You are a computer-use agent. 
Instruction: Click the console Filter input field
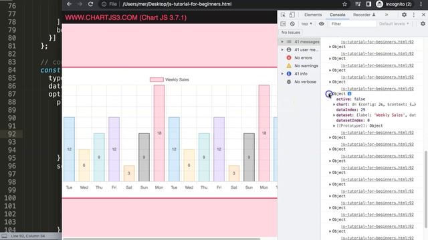click(352, 24)
